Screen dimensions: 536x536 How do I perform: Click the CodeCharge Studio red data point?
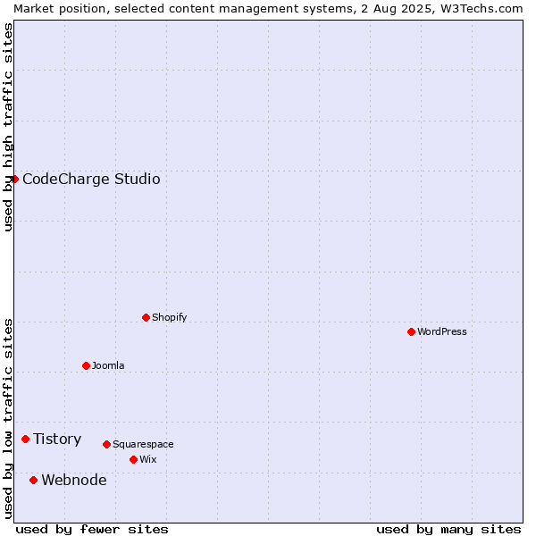(x=14, y=180)
